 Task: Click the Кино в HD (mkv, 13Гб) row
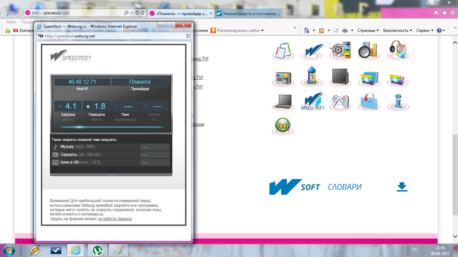111,162
